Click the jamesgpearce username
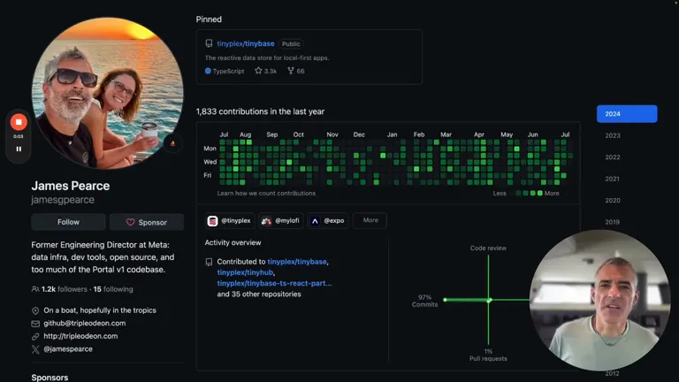Screen dimensions: 679x382 coord(63,200)
